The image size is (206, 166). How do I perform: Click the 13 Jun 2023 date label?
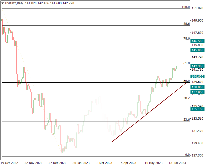pyautogui.click(x=177, y=163)
